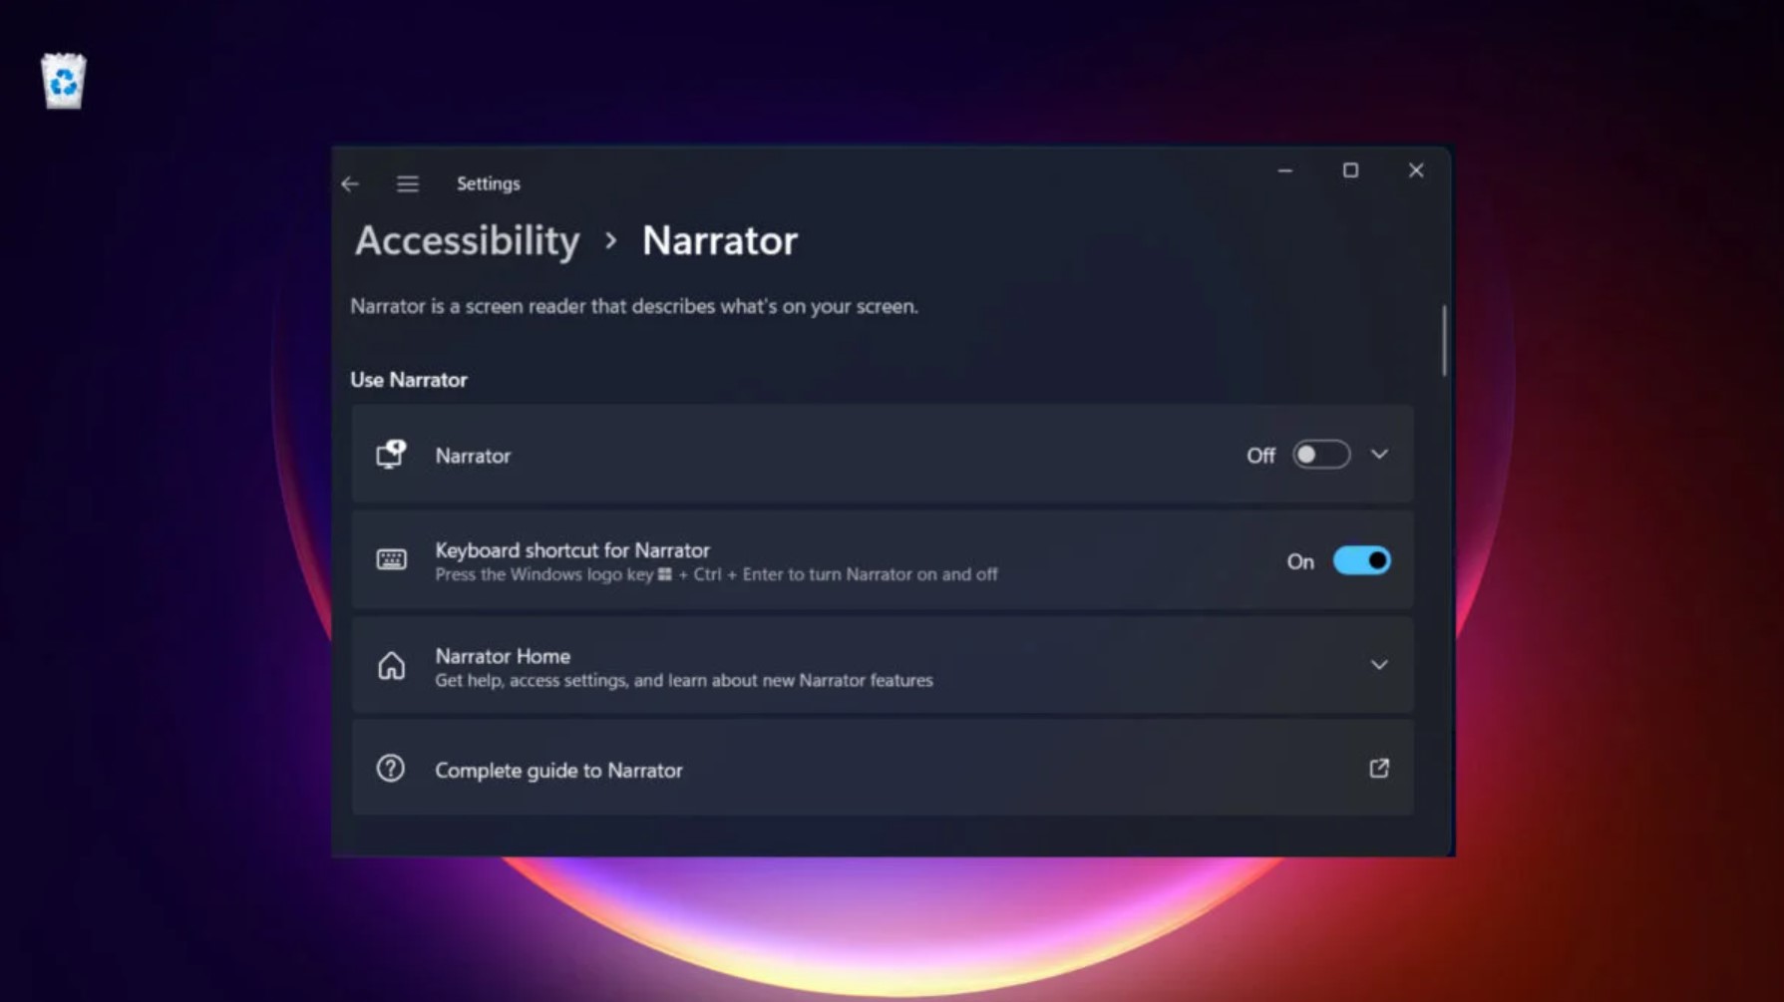
Task: Maximize the Settings window
Action: pos(1350,171)
